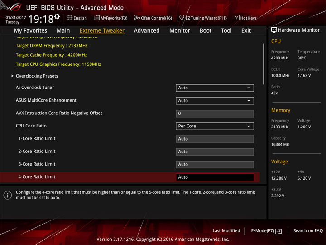Open the Ai Overclock Tuner dropdown
Screen dimensions: 326x245
pos(215,88)
